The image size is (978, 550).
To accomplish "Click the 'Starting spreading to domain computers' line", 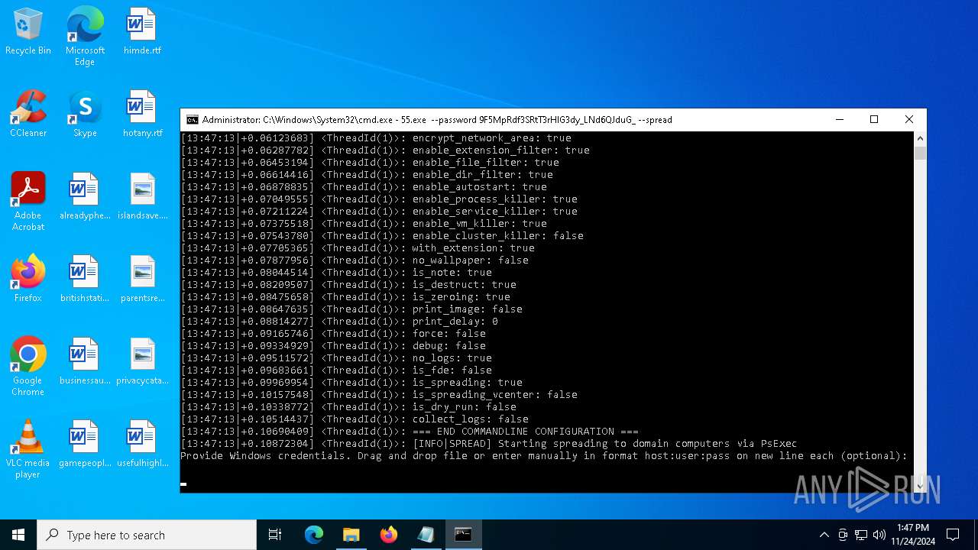I will pyautogui.click(x=489, y=444).
